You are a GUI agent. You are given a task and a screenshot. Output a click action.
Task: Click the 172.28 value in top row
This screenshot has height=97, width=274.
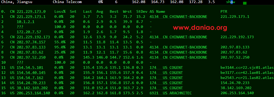tap(196, 2)
